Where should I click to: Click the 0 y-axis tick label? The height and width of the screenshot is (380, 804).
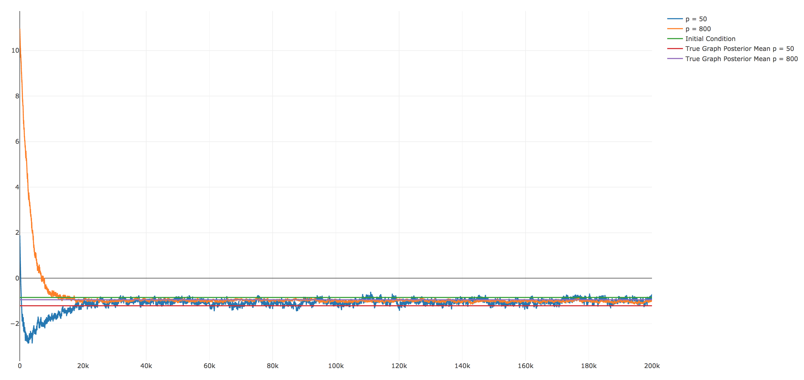[x=17, y=278]
